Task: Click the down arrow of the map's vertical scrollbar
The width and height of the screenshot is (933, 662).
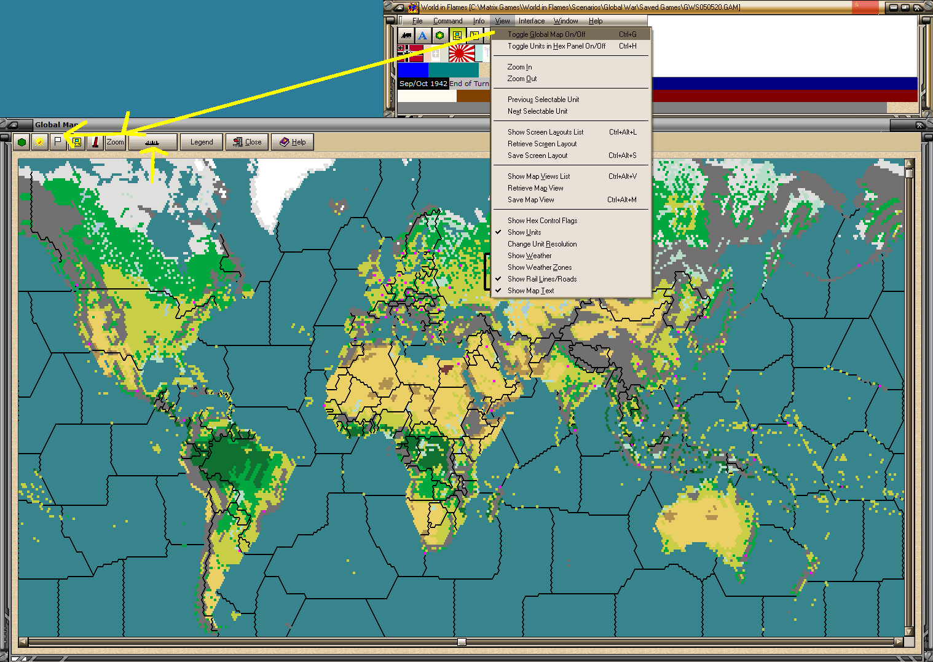Action: pos(910,631)
